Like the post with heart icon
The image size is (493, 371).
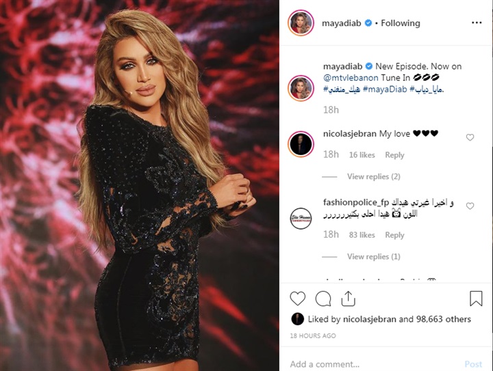(297, 299)
